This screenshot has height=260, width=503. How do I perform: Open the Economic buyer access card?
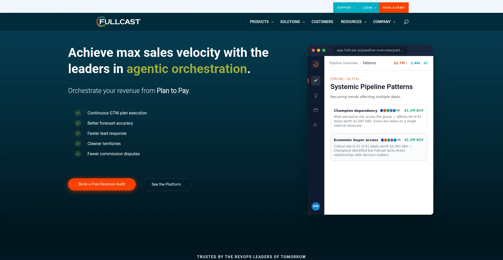point(379,147)
